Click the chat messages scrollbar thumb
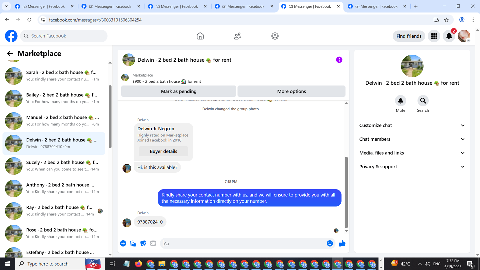This screenshot has width=480, height=270. point(346,192)
